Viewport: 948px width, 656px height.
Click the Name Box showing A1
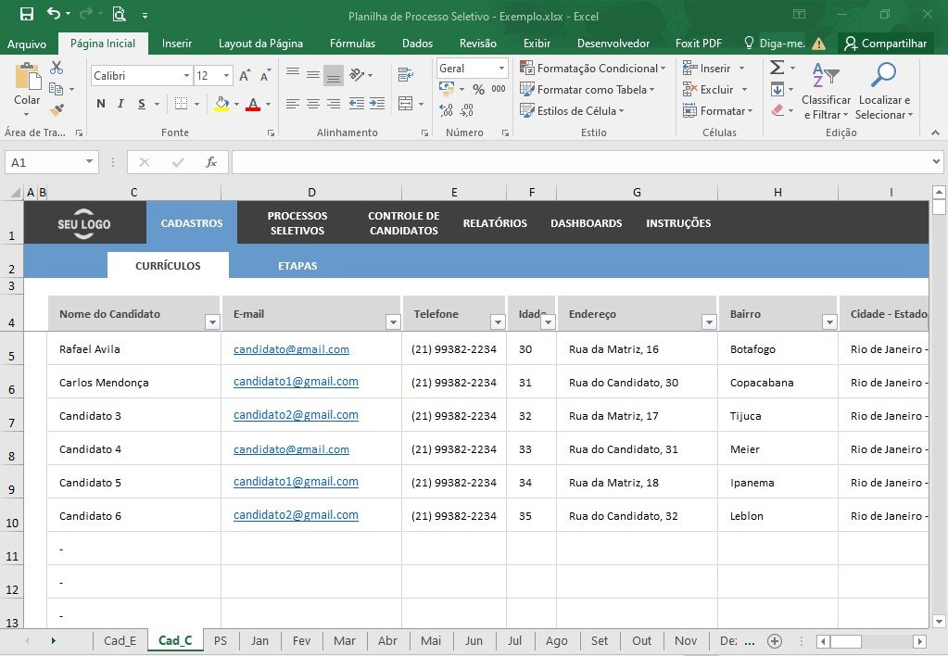[x=52, y=162]
